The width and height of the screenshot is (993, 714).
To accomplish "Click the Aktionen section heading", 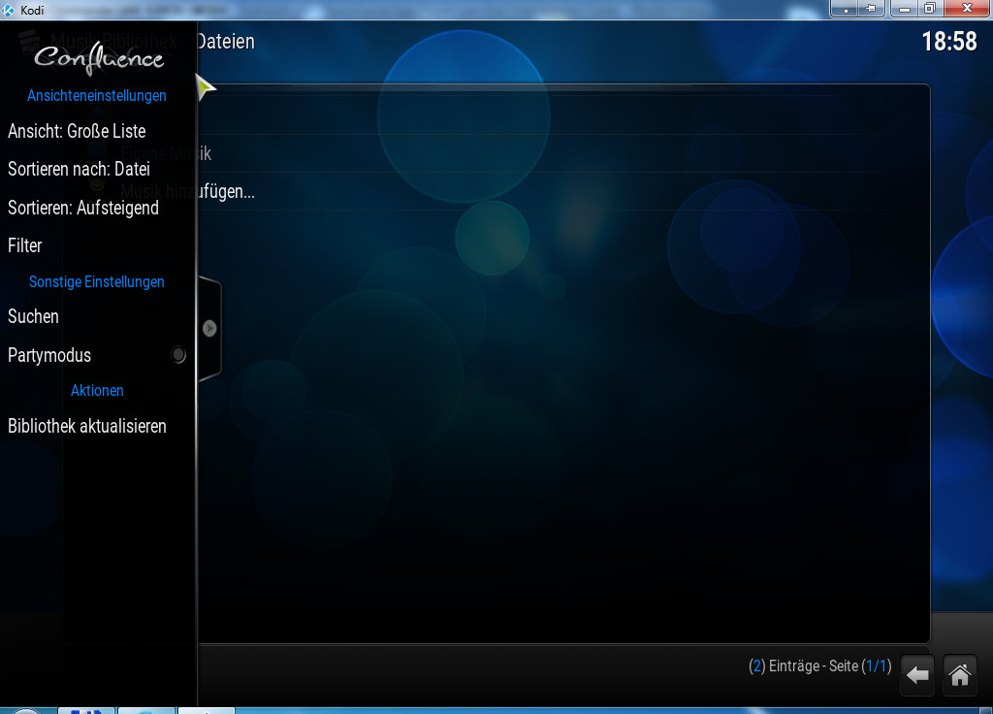I will point(97,390).
